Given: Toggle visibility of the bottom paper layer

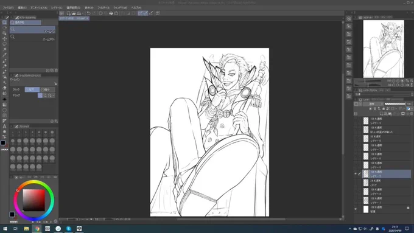Looking at the screenshot, I should point(356,209).
